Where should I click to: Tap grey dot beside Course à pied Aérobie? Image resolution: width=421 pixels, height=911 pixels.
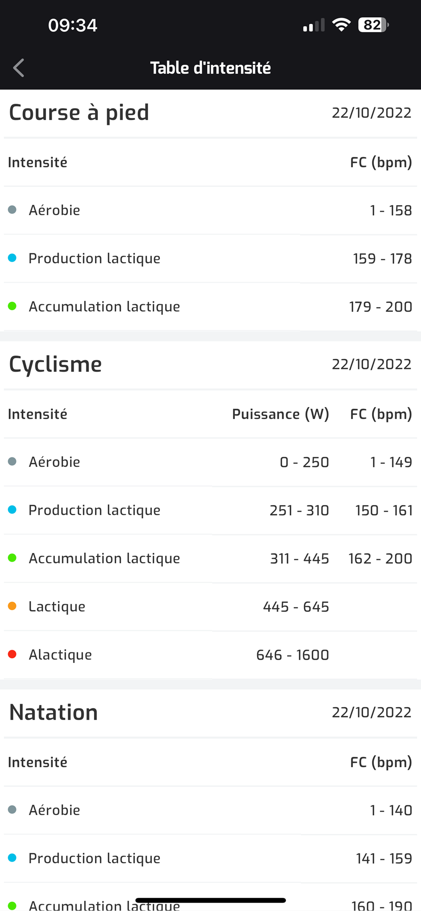13,210
